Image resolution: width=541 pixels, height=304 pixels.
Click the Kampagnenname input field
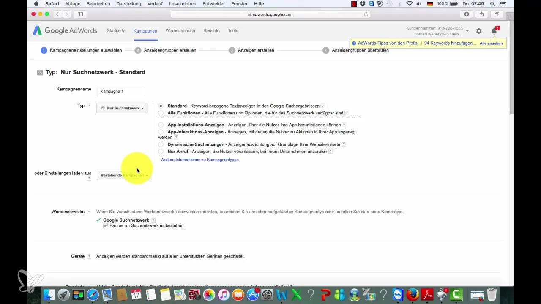click(121, 91)
